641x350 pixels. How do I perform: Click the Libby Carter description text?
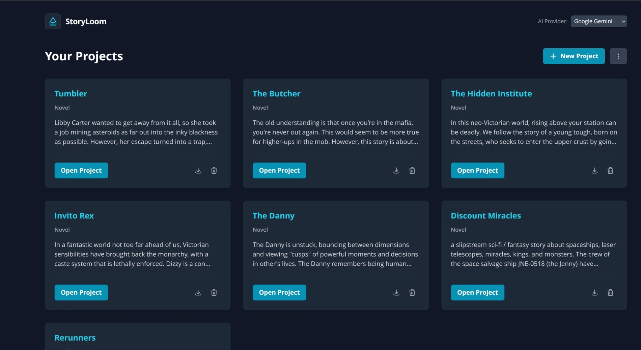pyautogui.click(x=136, y=132)
